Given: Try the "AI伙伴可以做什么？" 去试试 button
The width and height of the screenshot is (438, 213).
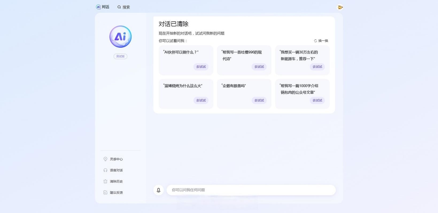Looking at the screenshot, I should click(x=201, y=67).
